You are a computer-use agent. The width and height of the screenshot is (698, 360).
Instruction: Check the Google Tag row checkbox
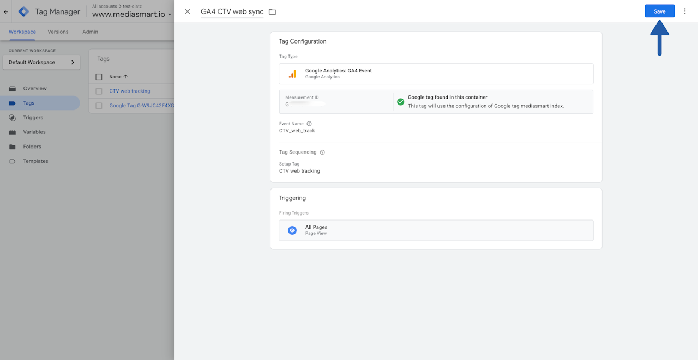click(x=99, y=106)
